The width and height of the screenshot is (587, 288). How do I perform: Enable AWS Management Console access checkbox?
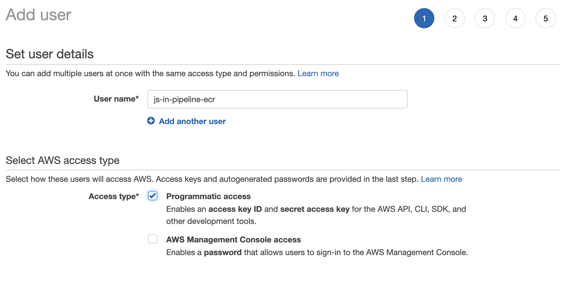coord(153,239)
